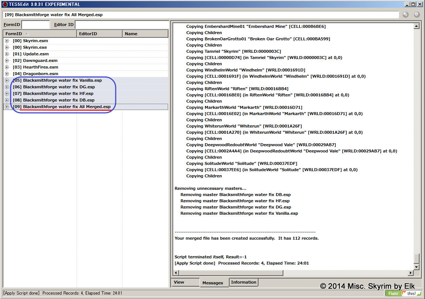Click the horizontal scrollbar left arrow

click(x=176, y=273)
